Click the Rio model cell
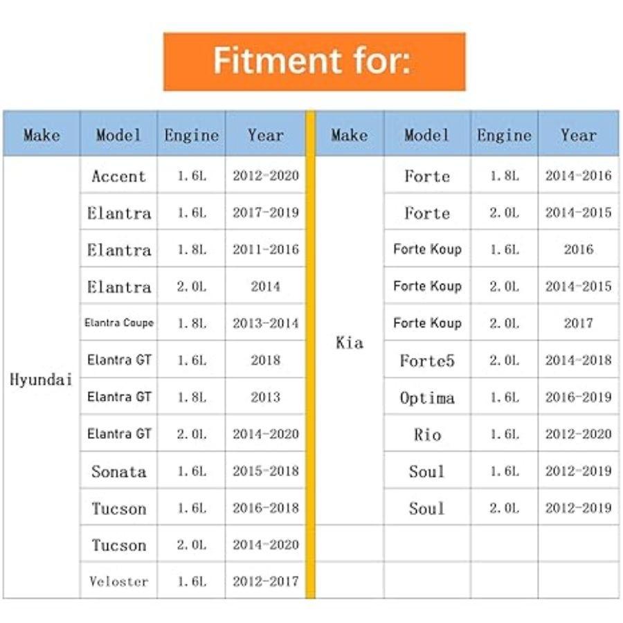The height and width of the screenshot is (623, 623). click(x=427, y=435)
